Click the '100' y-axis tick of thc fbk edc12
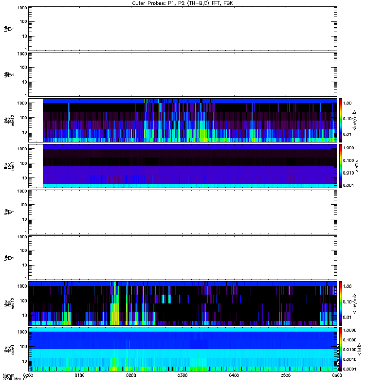The width and height of the screenshot is (365, 389). (23, 301)
